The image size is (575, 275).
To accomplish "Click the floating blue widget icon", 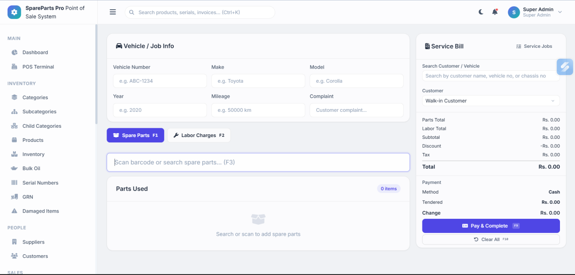I will pyautogui.click(x=565, y=67).
